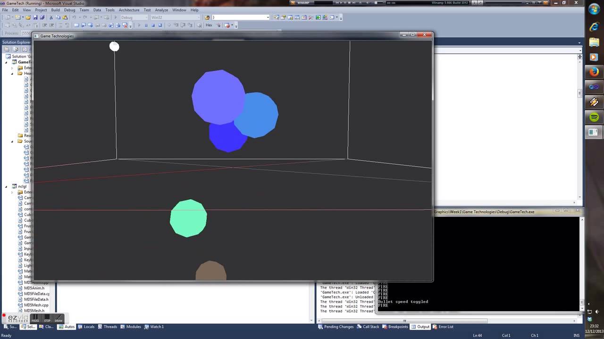Switch to the Error List tab

pyautogui.click(x=443, y=326)
